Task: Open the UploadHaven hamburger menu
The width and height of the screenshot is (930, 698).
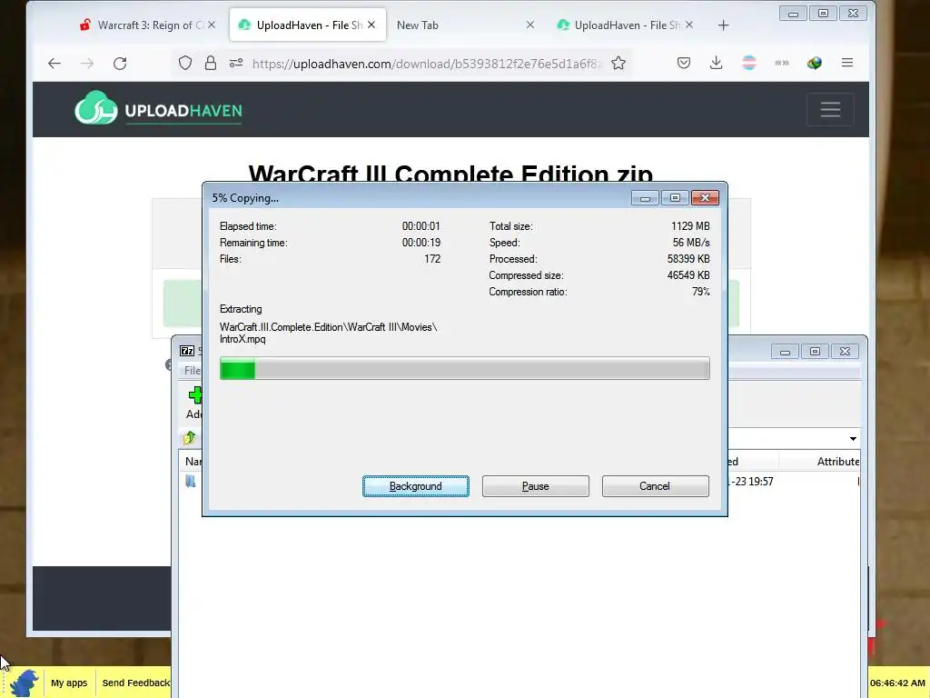Action: pyautogui.click(x=830, y=110)
